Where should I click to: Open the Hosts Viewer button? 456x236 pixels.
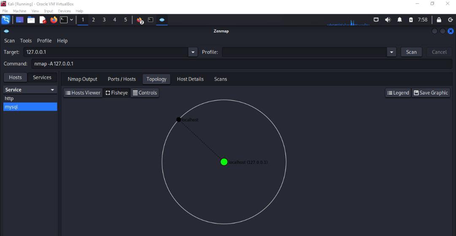pos(83,93)
